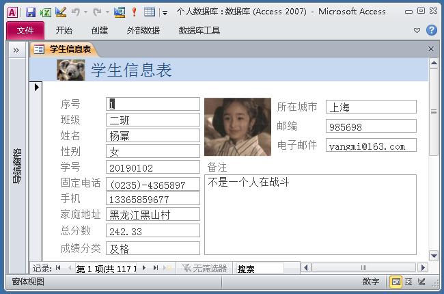Click the vertical scrollbar down arrow
This screenshot has height=294, width=444.
434,256
